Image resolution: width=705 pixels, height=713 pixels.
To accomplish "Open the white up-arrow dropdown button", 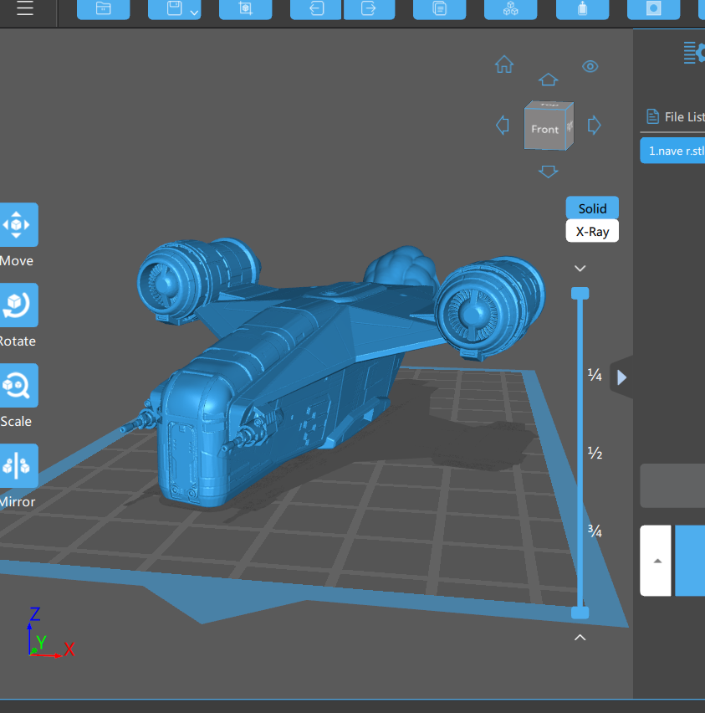I will [x=656, y=561].
